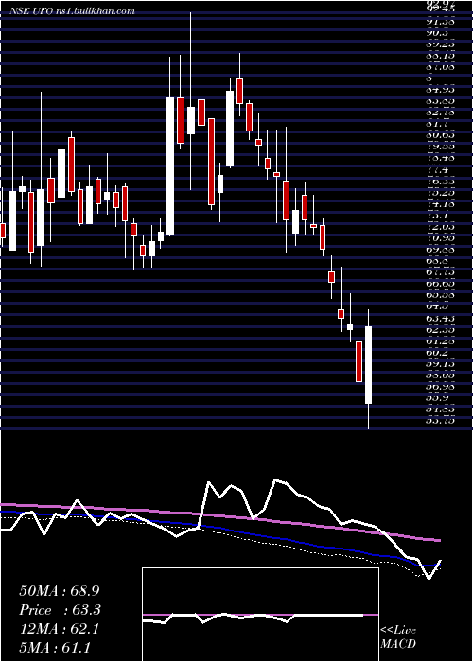Click the 68.8 price axis label
The width and height of the screenshot is (473, 662).
click(437, 262)
